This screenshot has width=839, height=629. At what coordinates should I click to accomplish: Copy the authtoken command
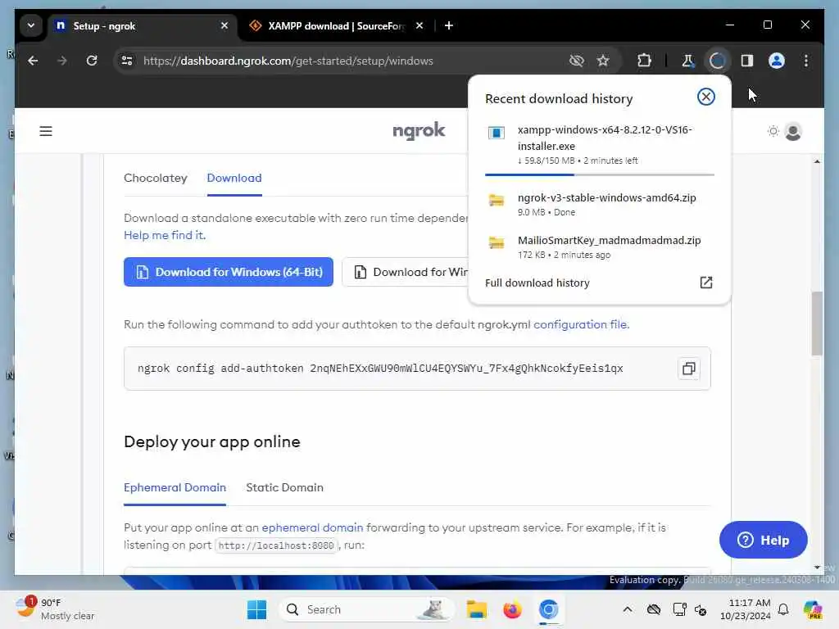click(688, 369)
